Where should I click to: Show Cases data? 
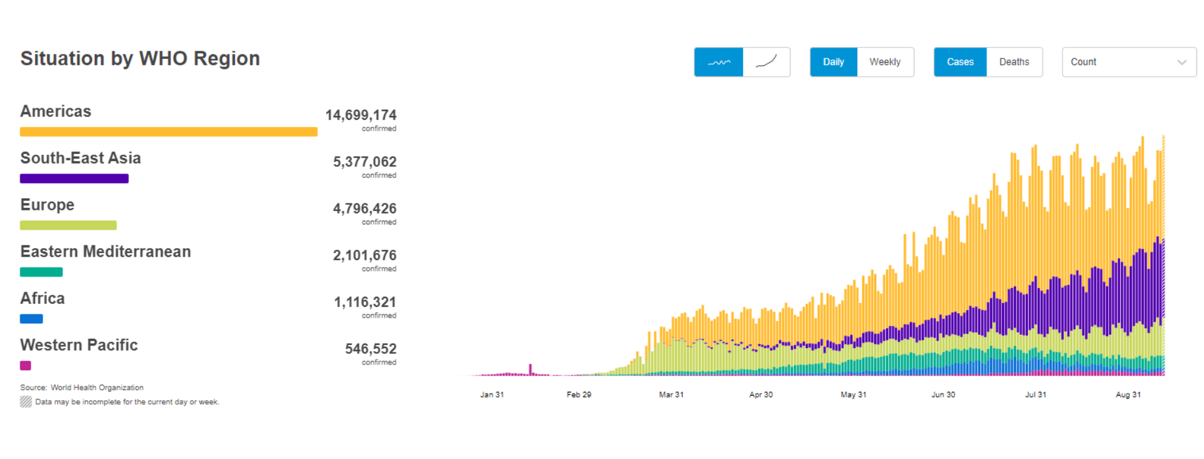tap(960, 62)
